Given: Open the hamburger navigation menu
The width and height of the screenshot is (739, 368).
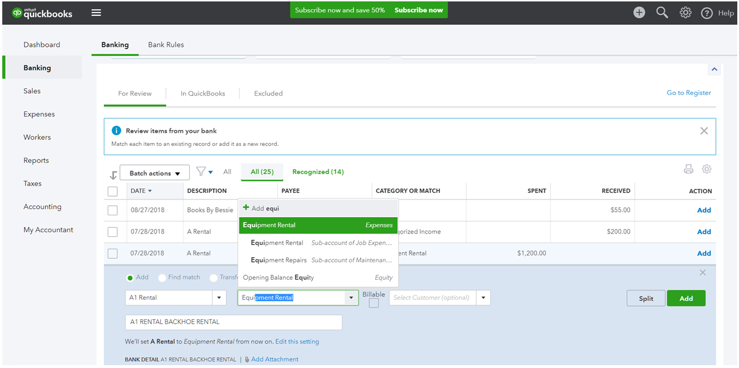Looking at the screenshot, I should (x=96, y=12).
